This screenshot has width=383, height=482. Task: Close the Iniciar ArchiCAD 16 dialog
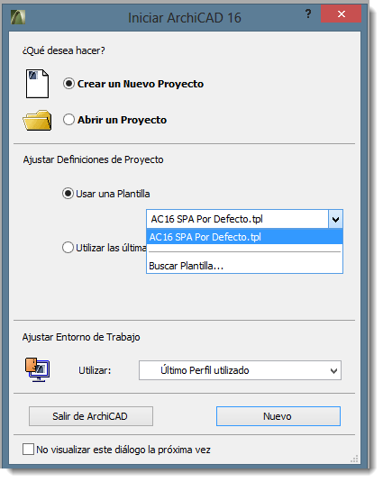342,14
